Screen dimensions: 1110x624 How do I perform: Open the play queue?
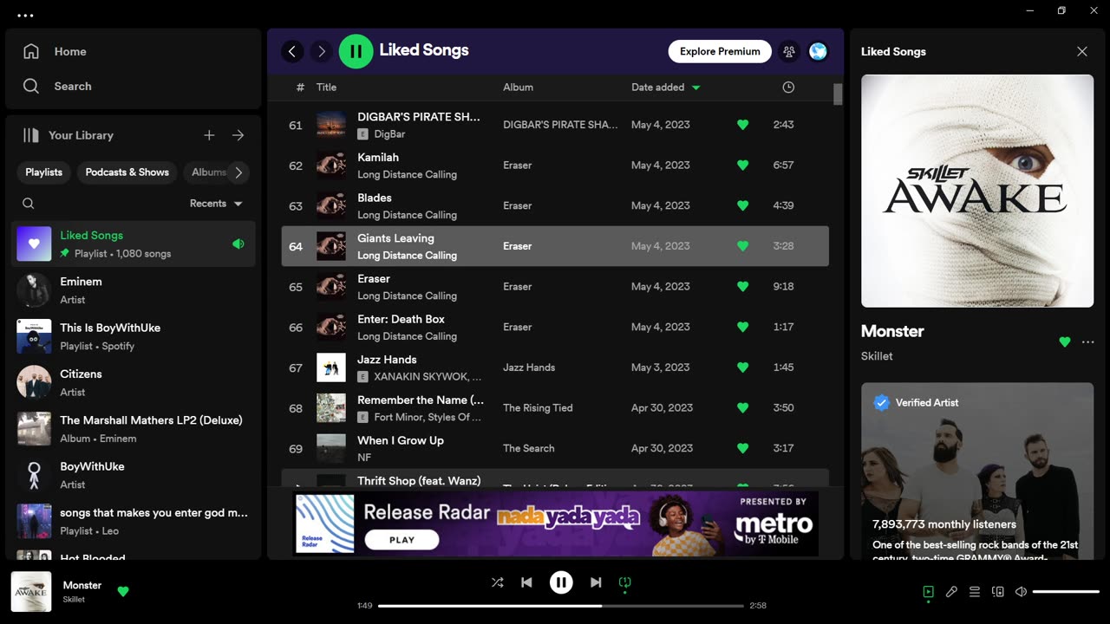coord(975,592)
